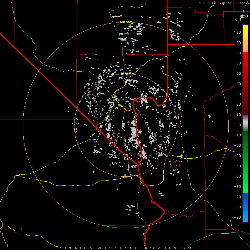Click the KT units label above the color scale
The image size is (250, 250).
coord(237,19)
